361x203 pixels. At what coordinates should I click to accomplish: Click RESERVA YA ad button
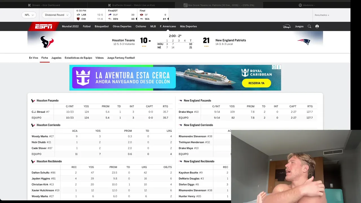pyautogui.click(x=256, y=83)
